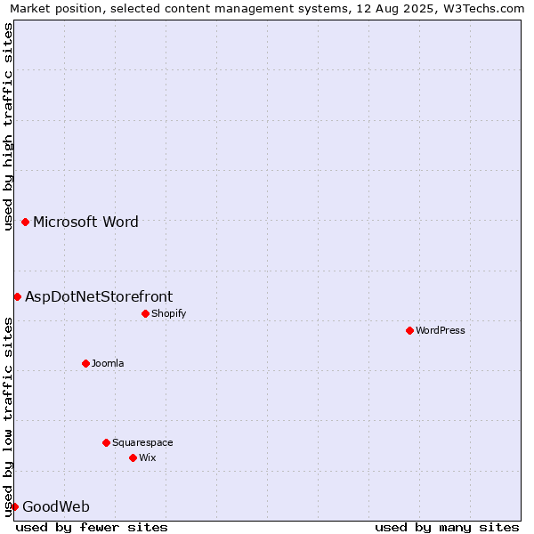Select the 'GoodWeb' label text

(x=56, y=506)
